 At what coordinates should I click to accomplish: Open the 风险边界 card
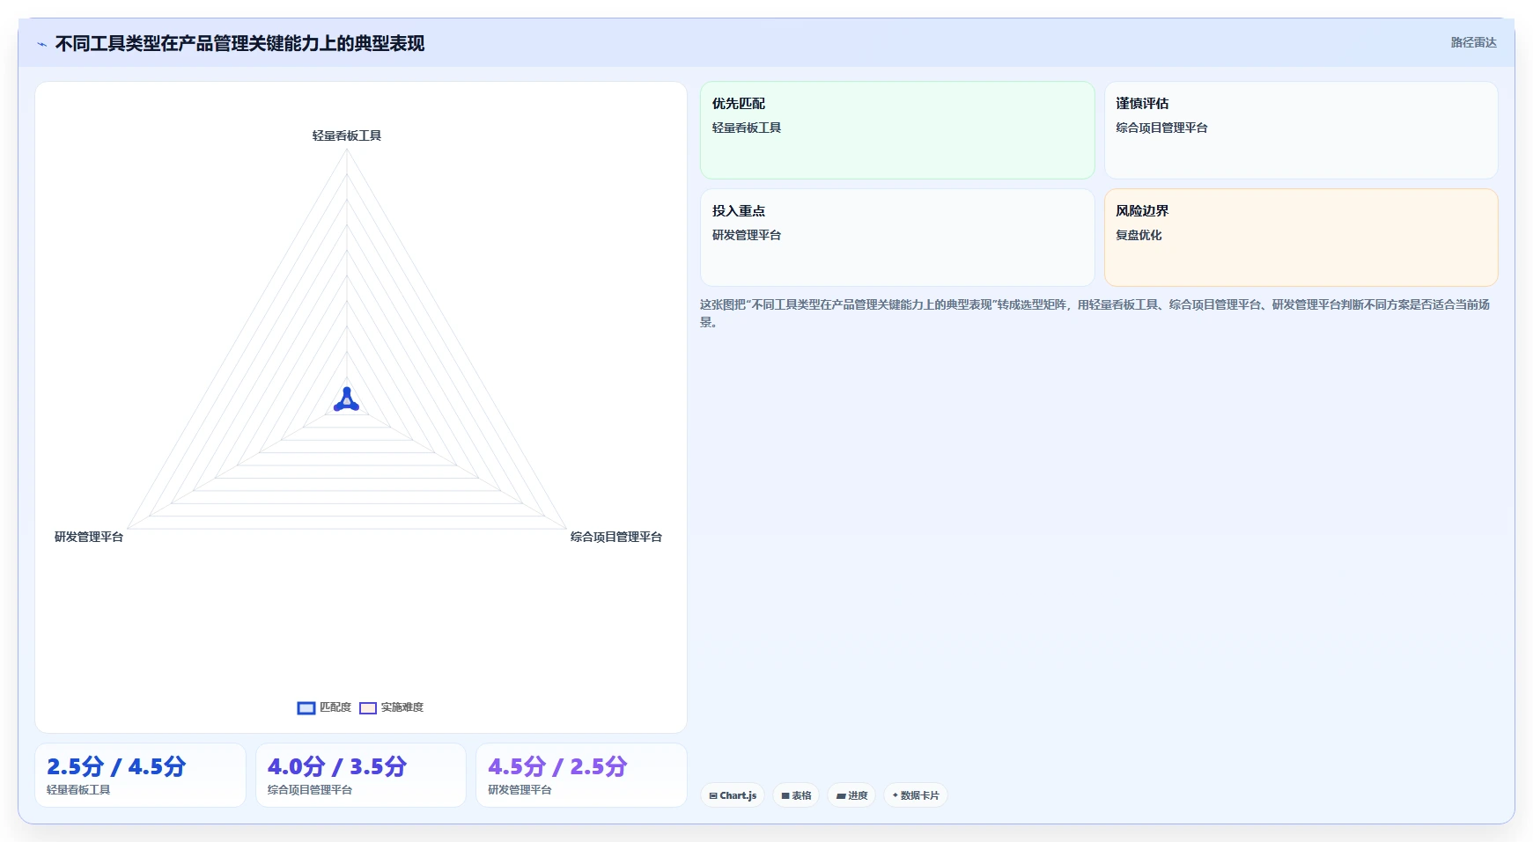click(x=1301, y=238)
